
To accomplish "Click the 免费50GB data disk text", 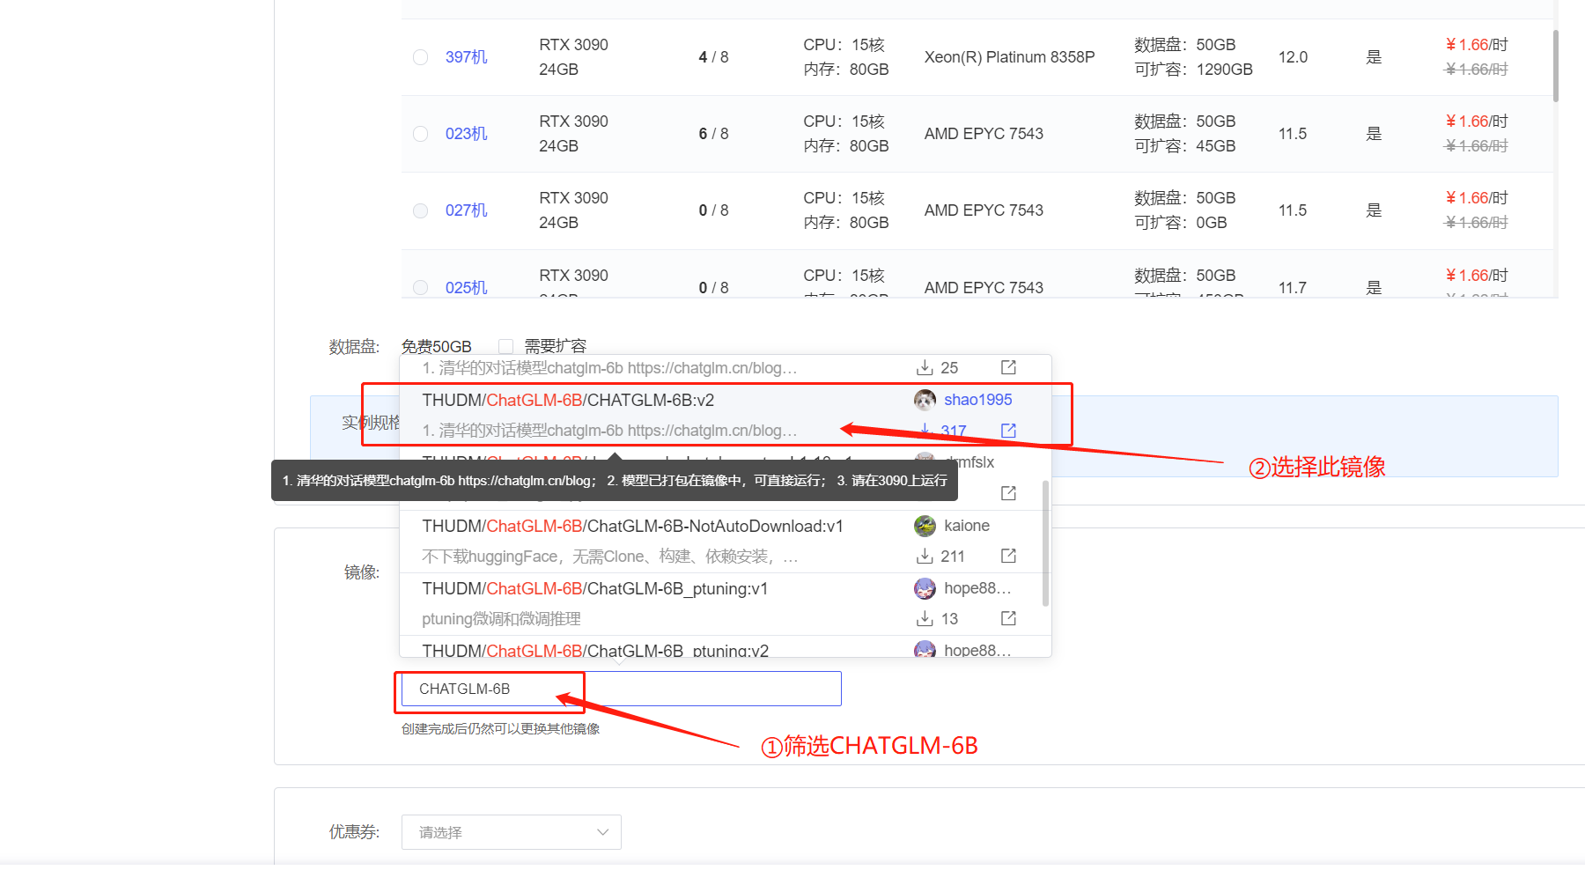I will (x=437, y=346).
